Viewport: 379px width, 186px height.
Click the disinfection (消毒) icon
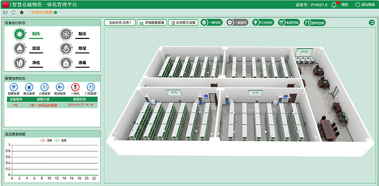pos(66,63)
